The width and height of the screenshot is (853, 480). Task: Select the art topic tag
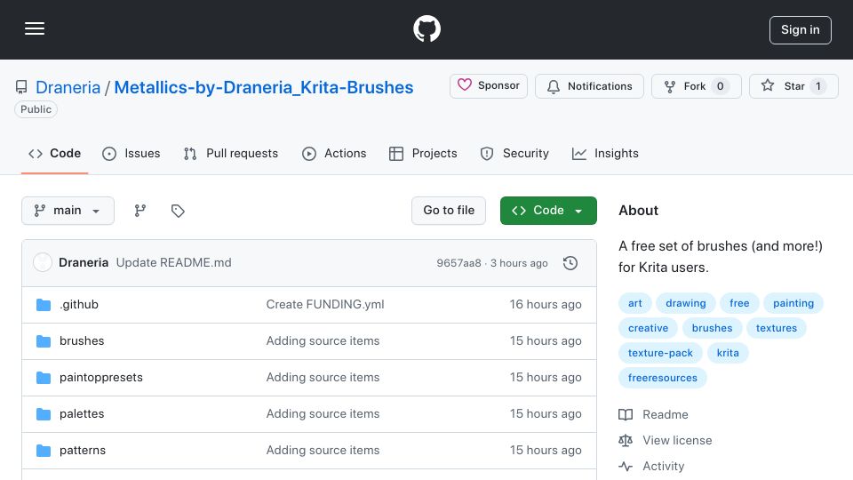point(634,303)
